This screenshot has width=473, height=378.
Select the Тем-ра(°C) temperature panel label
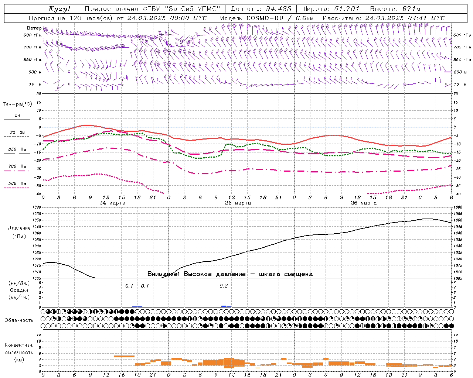click(x=17, y=104)
